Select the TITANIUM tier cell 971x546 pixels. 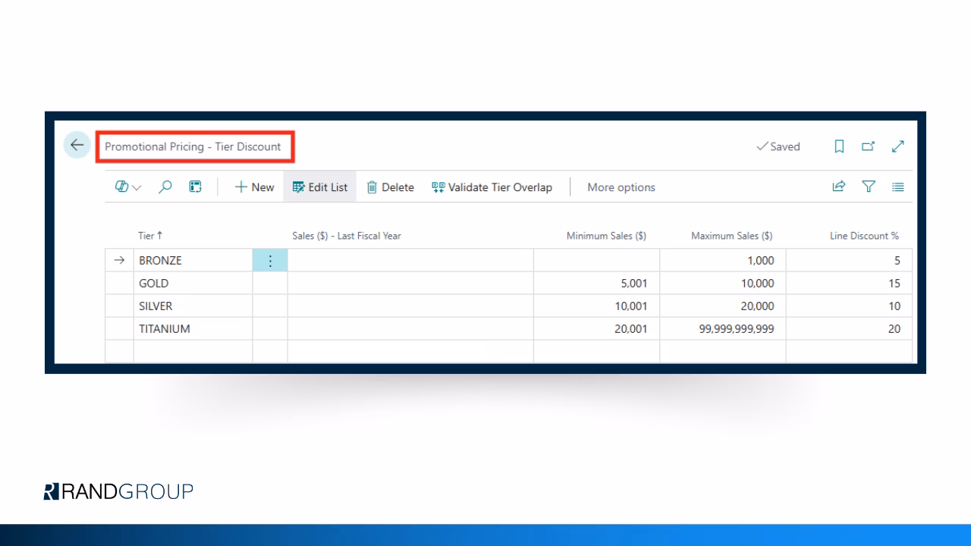(x=193, y=328)
